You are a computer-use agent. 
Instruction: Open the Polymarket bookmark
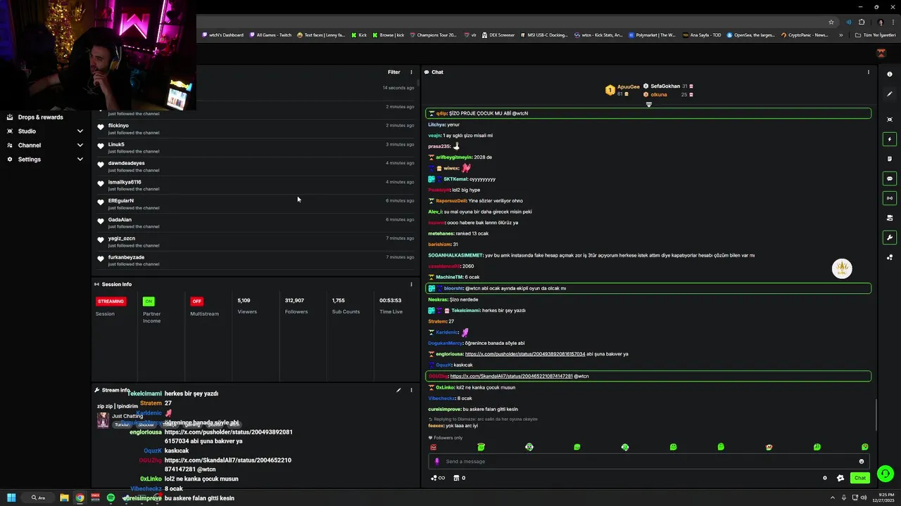click(651, 35)
